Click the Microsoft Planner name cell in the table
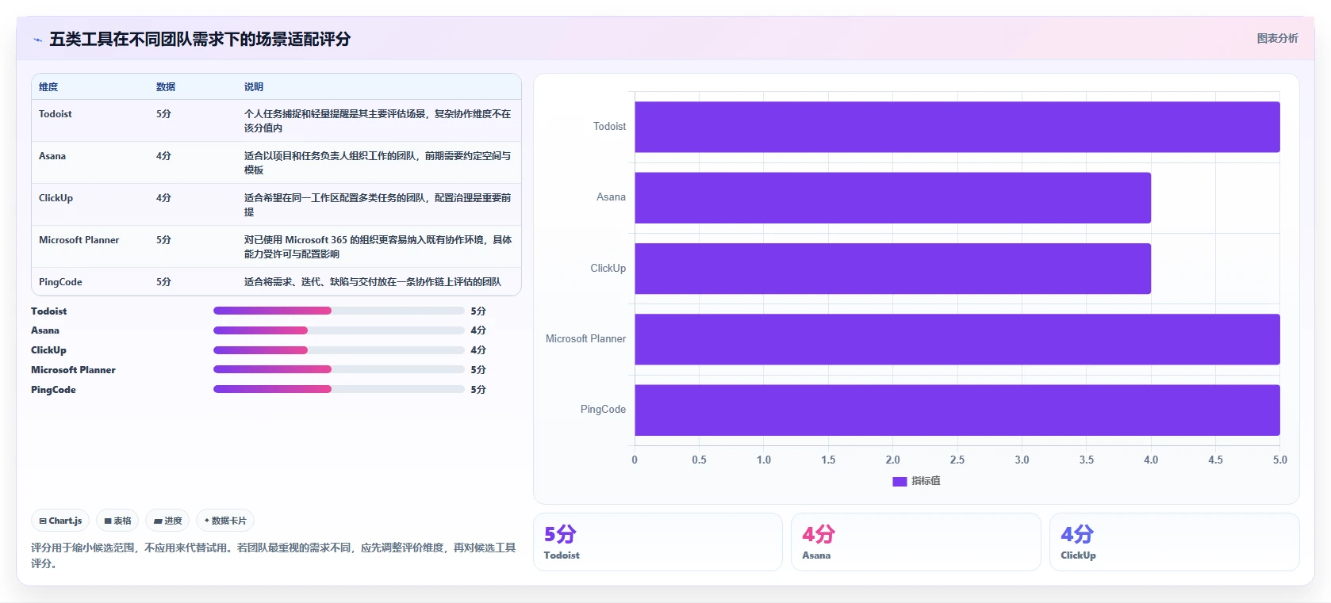The width and height of the screenshot is (1331, 603). tap(79, 240)
